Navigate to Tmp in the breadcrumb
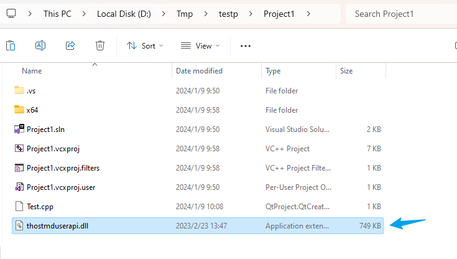Screen dimensions: 457x259 click(185, 14)
